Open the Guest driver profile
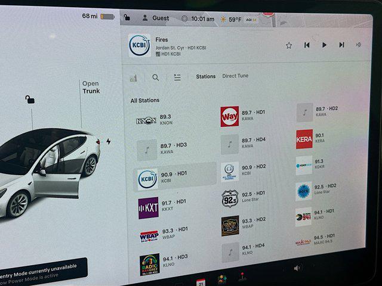 [x=155, y=18]
